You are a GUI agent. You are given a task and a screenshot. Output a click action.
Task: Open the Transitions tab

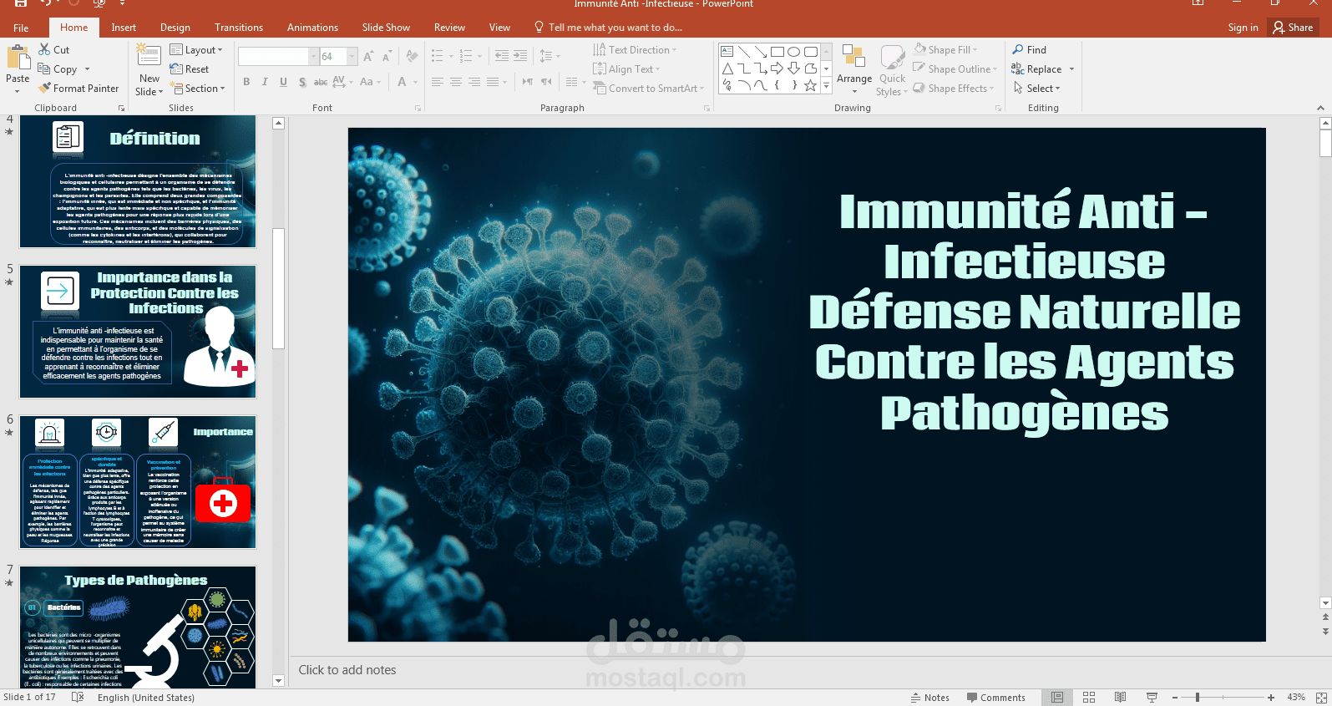[x=239, y=28]
